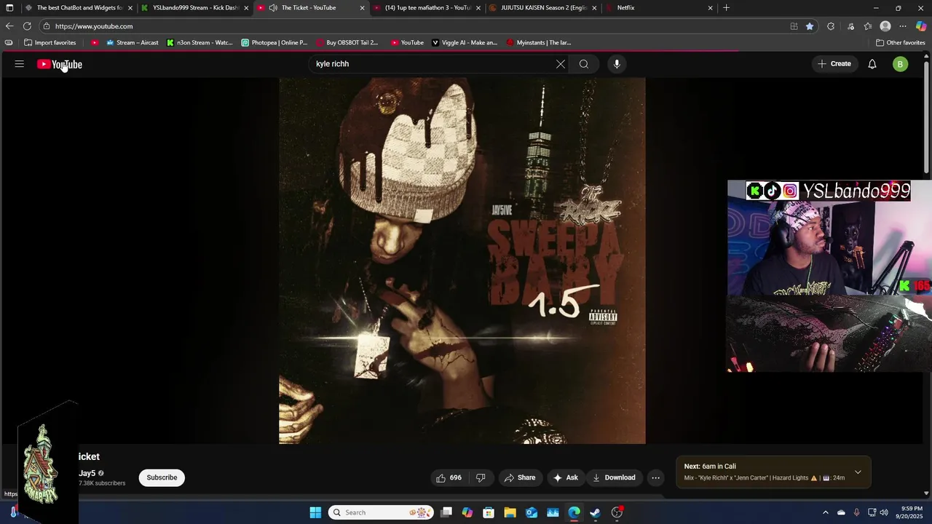This screenshot has width=932, height=524.
Task: Open Windows Start menu
Action: coord(315,512)
